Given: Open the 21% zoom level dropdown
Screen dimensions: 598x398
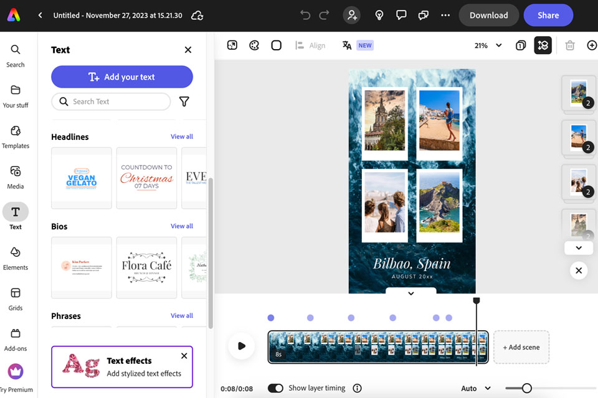Looking at the screenshot, I should [488, 45].
